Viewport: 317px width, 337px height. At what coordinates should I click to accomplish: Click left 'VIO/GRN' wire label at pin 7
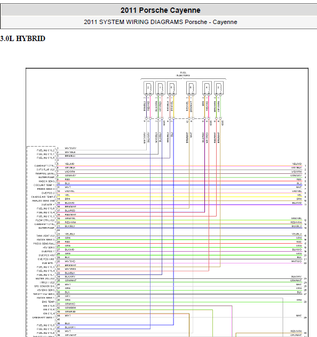pyautogui.click(x=70, y=172)
